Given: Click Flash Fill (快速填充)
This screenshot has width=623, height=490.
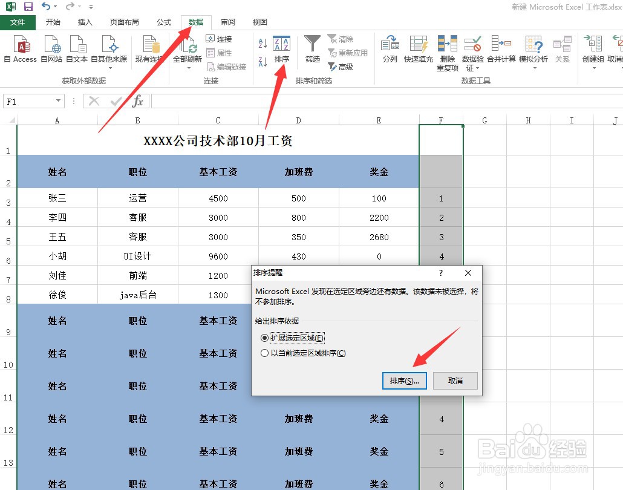Looking at the screenshot, I should click(x=419, y=48).
